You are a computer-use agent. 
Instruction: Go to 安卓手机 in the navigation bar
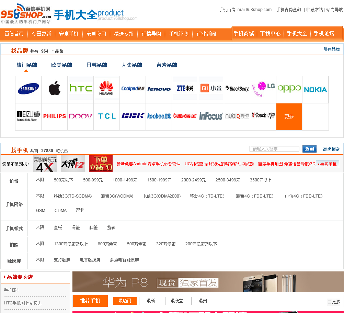click(x=69, y=34)
